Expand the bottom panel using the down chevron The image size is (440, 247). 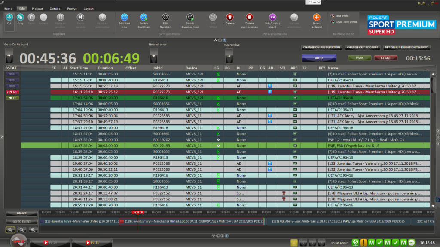[x=214, y=235]
